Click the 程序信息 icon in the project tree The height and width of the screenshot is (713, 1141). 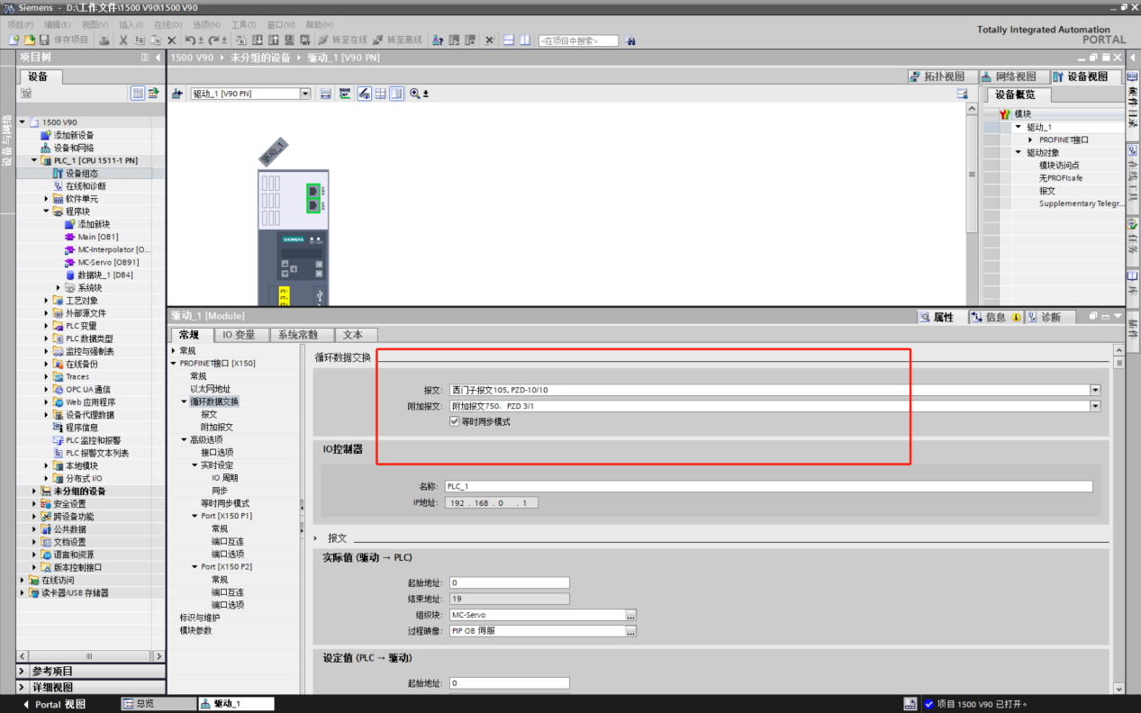59,428
